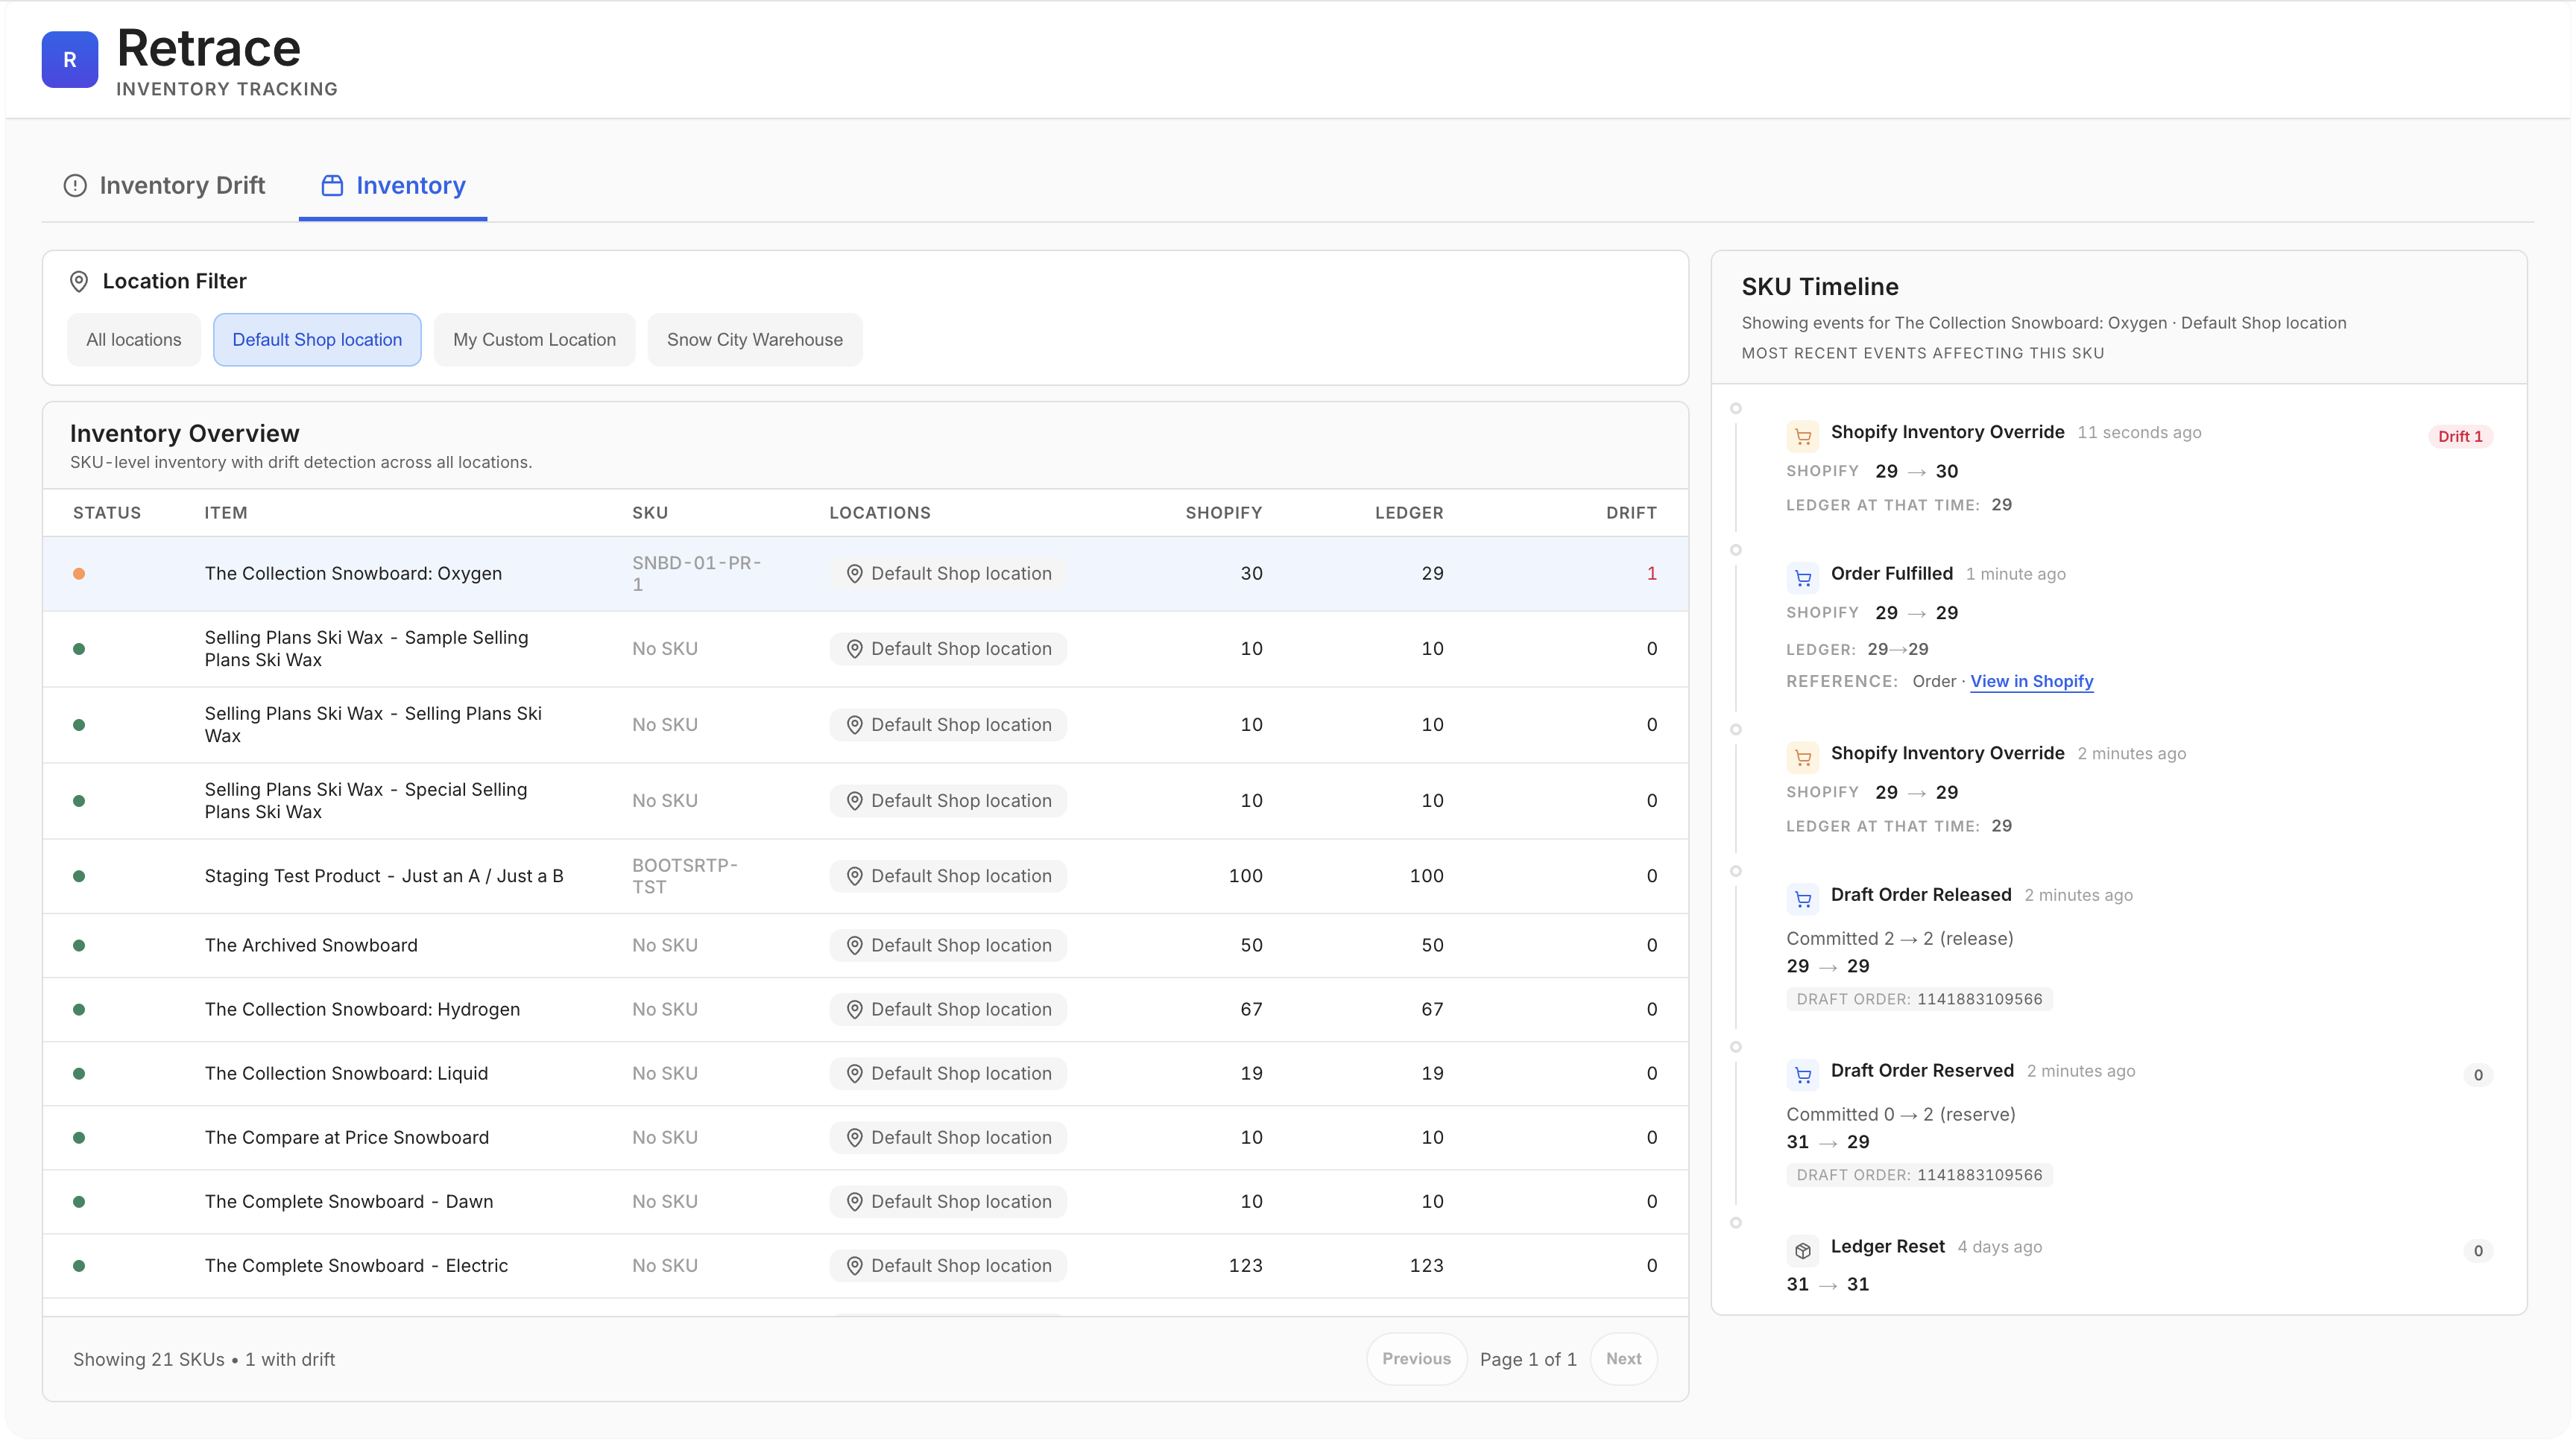2576x1444 pixels.
Task: Click the Ledger Reset event title
Action: click(x=1887, y=1246)
